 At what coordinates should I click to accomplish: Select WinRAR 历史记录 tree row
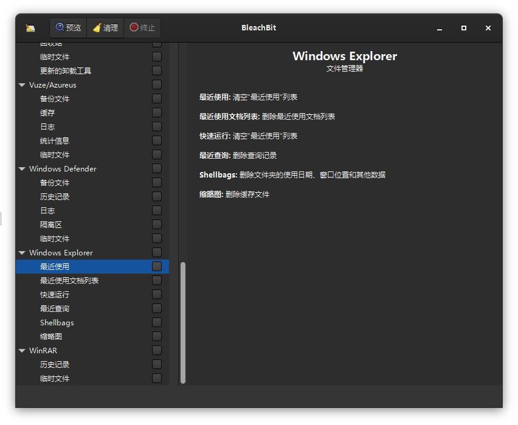tap(92, 365)
